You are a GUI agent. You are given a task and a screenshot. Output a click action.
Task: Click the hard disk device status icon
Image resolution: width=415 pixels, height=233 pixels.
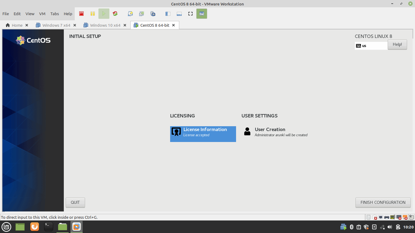tap(369, 217)
